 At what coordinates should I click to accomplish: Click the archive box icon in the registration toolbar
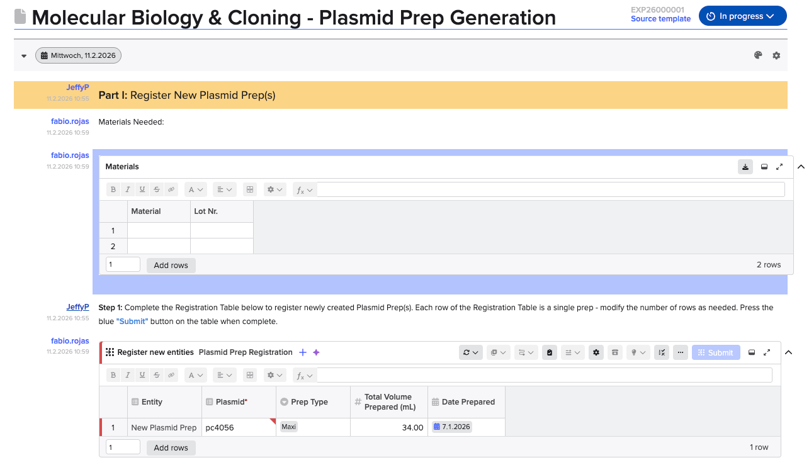click(615, 352)
